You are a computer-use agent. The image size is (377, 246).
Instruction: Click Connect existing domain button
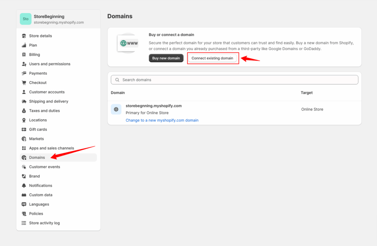pyautogui.click(x=212, y=58)
